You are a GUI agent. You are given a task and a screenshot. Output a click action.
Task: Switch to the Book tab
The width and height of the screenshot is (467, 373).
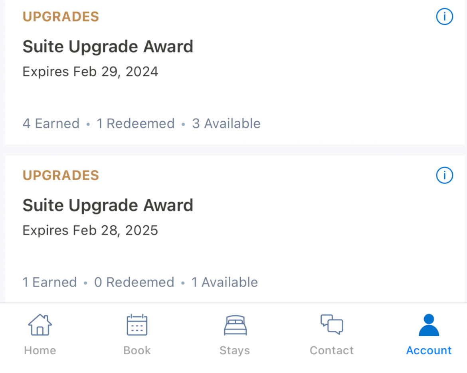(x=137, y=334)
